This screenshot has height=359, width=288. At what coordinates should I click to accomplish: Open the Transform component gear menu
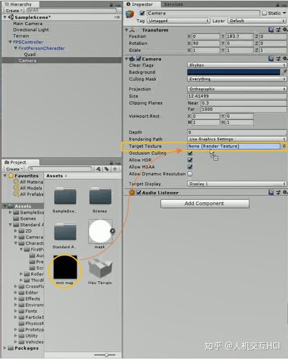click(x=285, y=30)
